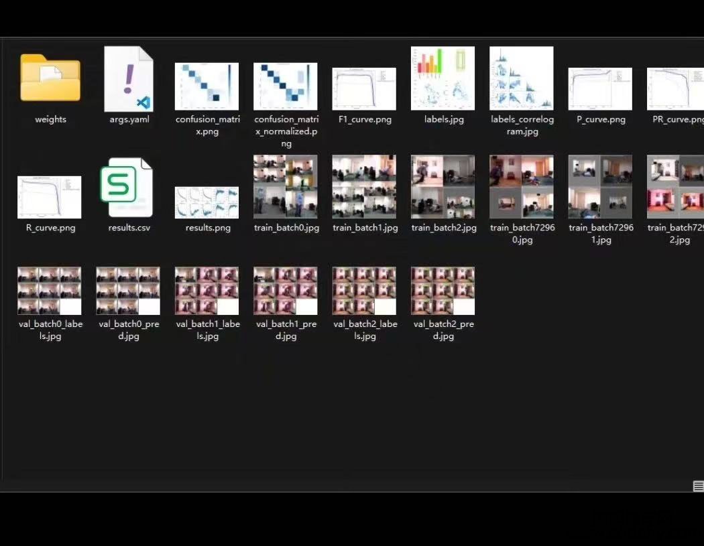Select the results.csv spreadsheet icon

pyautogui.click(x=126, y=188)
